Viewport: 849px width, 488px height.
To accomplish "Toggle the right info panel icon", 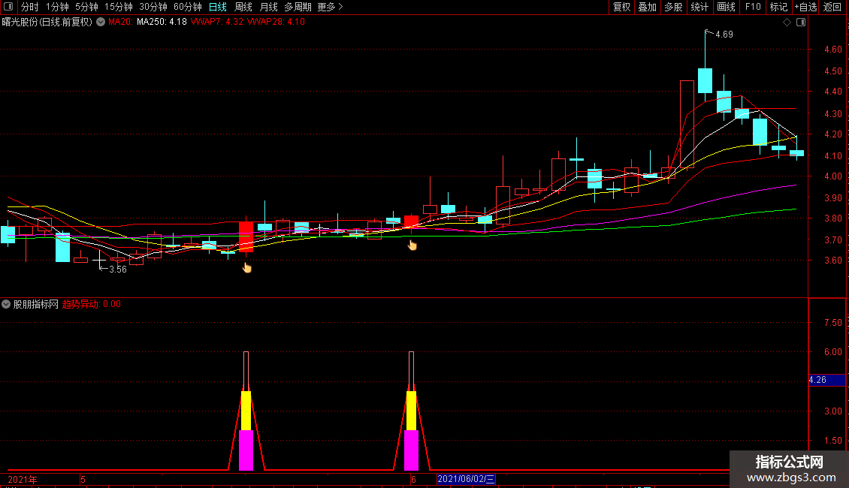I will tap(801, 23).
